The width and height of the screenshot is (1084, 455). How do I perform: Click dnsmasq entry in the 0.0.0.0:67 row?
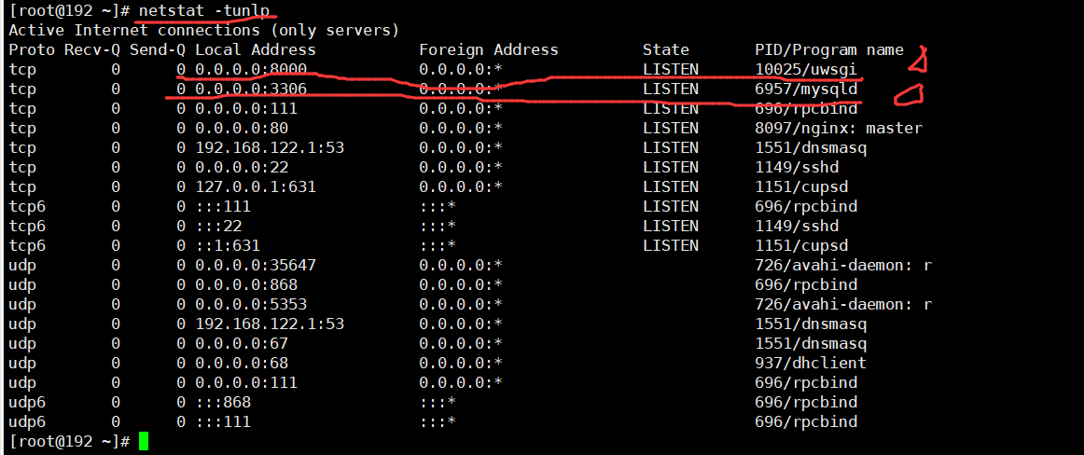coord(811,343)
